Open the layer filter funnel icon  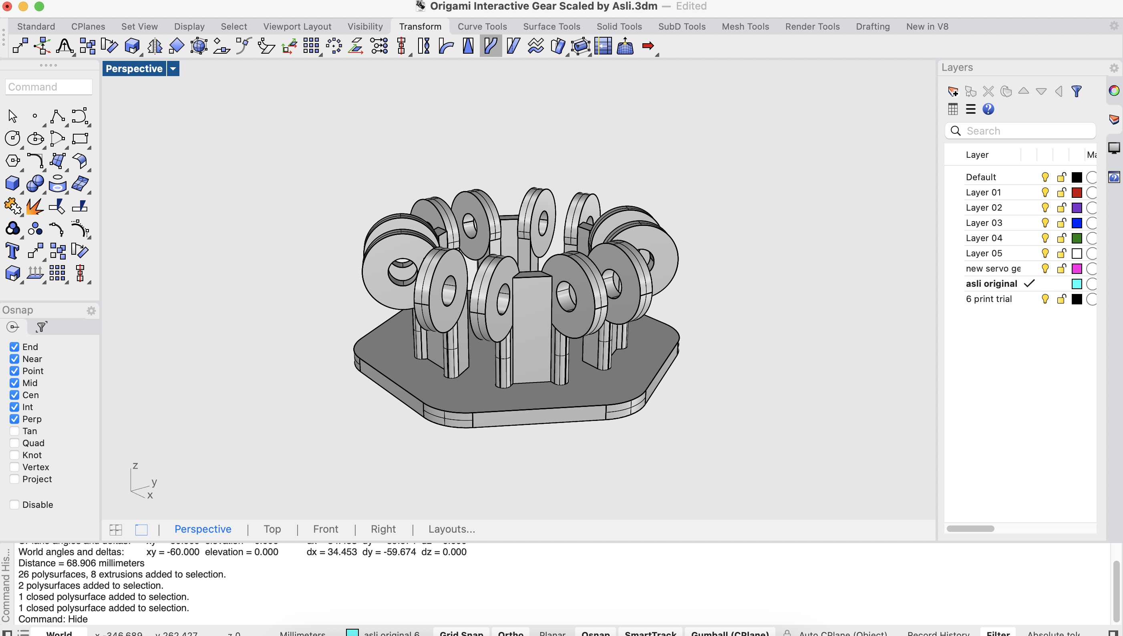tap(1076, 91)
